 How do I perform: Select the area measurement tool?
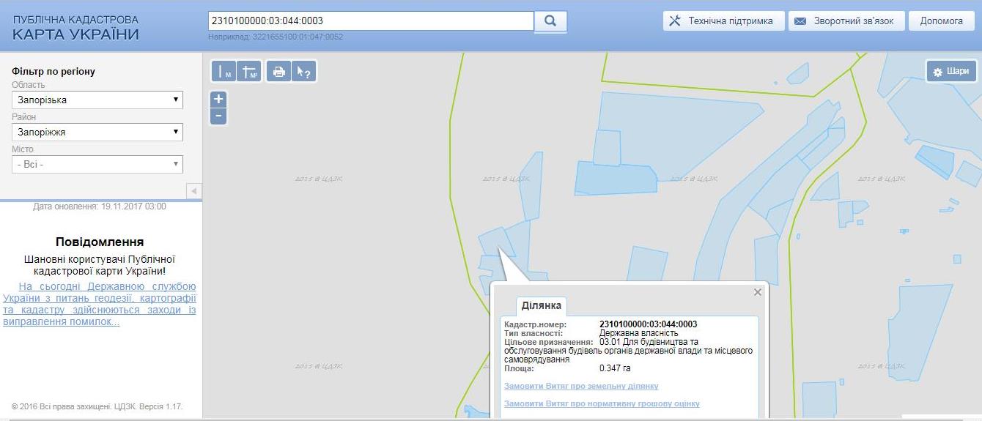click(x=249, y=72)
